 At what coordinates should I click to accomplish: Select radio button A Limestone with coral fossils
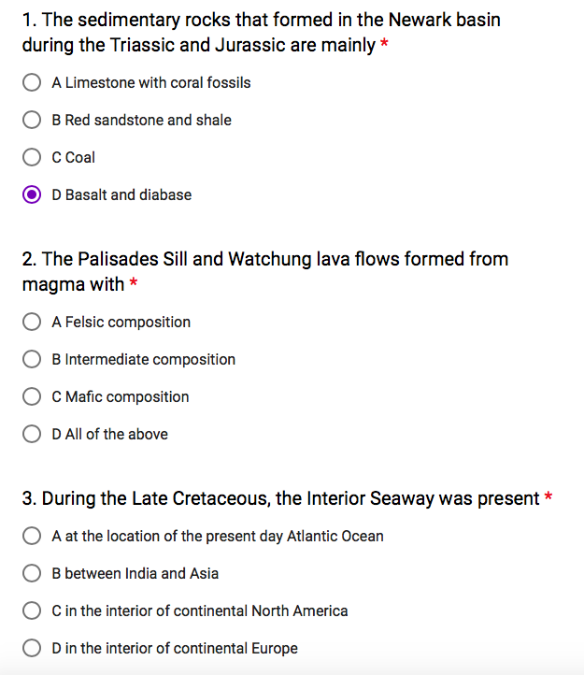point(32,83)
